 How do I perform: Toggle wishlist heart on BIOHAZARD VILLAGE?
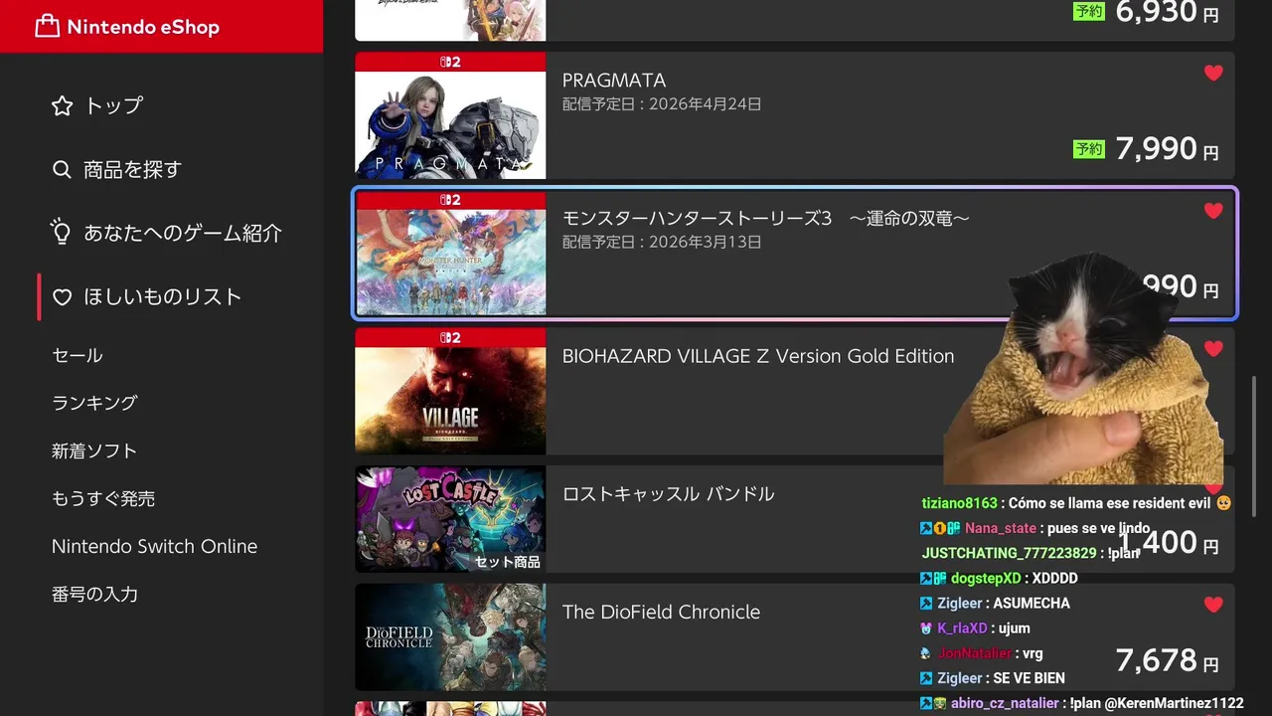(1213, 348)
